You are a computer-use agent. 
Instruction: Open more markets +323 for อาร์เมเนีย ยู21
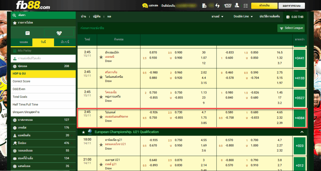pos(299,146)
